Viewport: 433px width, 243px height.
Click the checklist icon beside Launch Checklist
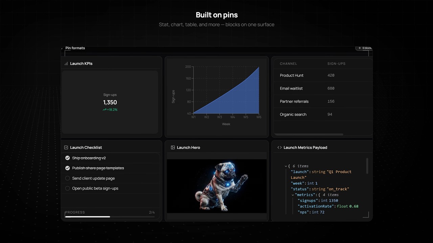[66, 147]
